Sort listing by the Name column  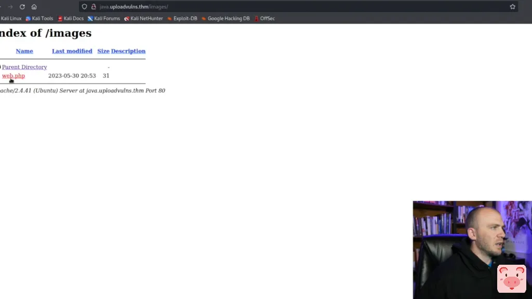pyautogui.click(x=24, y=51)
